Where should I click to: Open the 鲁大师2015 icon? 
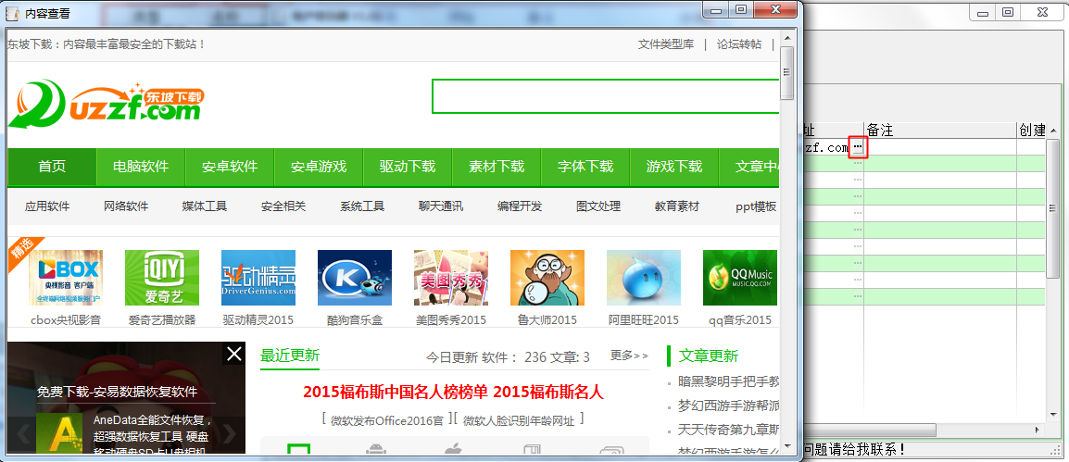(x=547, y=278)
